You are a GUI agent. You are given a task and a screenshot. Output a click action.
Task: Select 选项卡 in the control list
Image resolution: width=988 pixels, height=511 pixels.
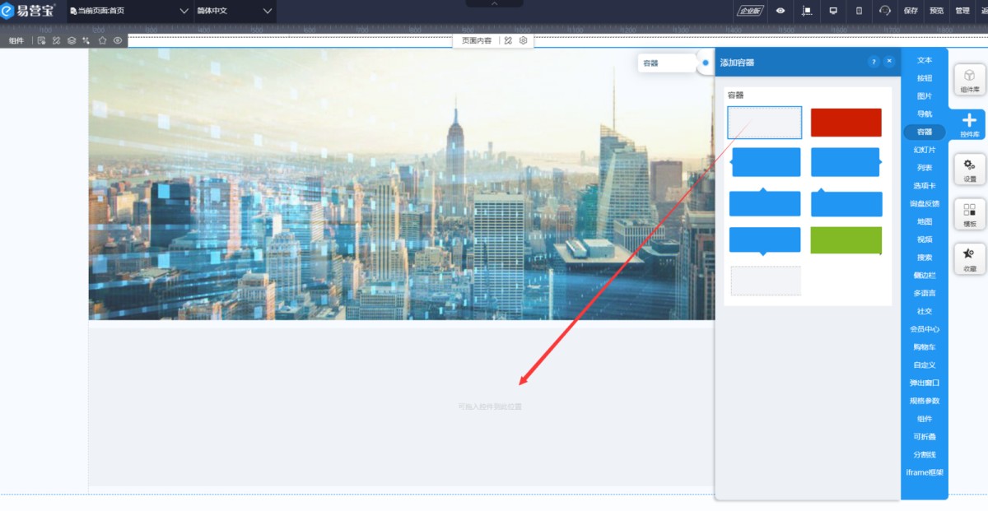(925, 186)
